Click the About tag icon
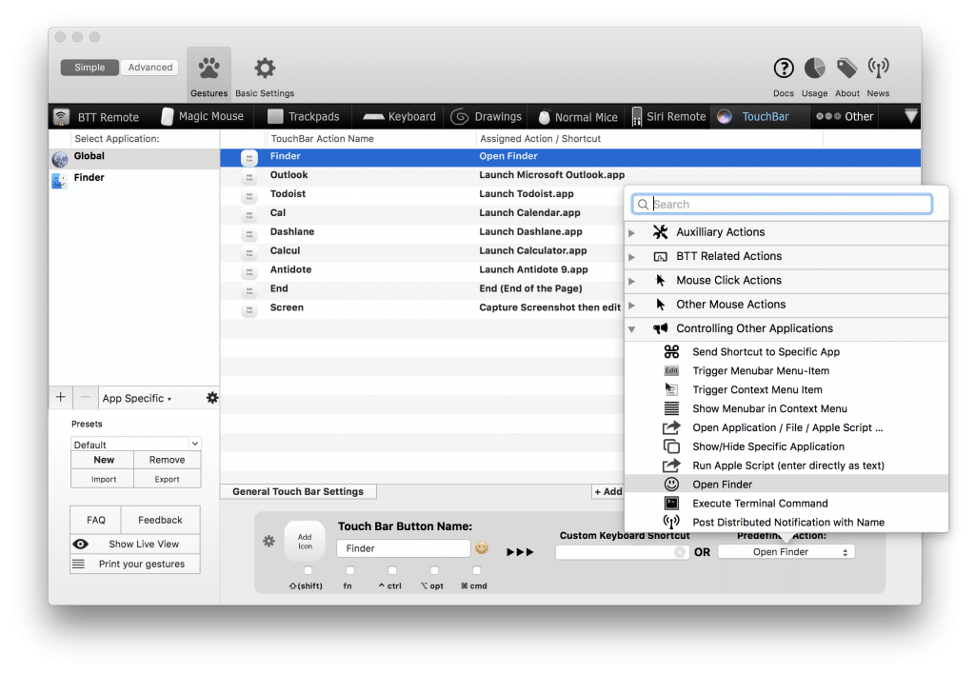Screen dimensions: 975x674 tap(846, 69)
